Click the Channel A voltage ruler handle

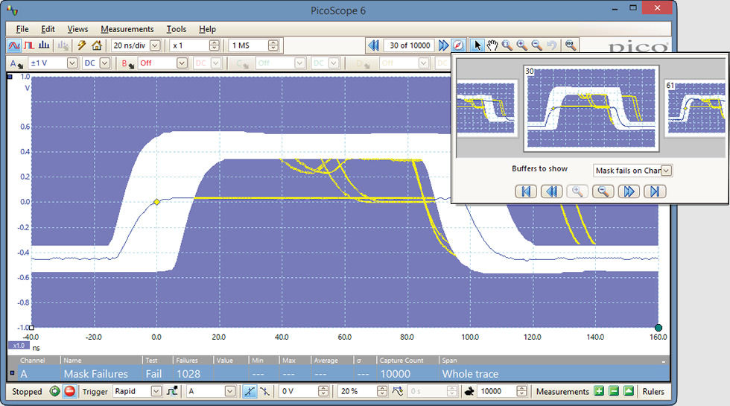(10, 77)
